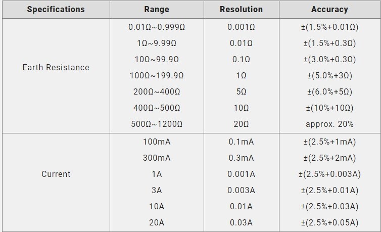381x232 pixels.
Task: Select the Current row label
Action: coord(56,174)
